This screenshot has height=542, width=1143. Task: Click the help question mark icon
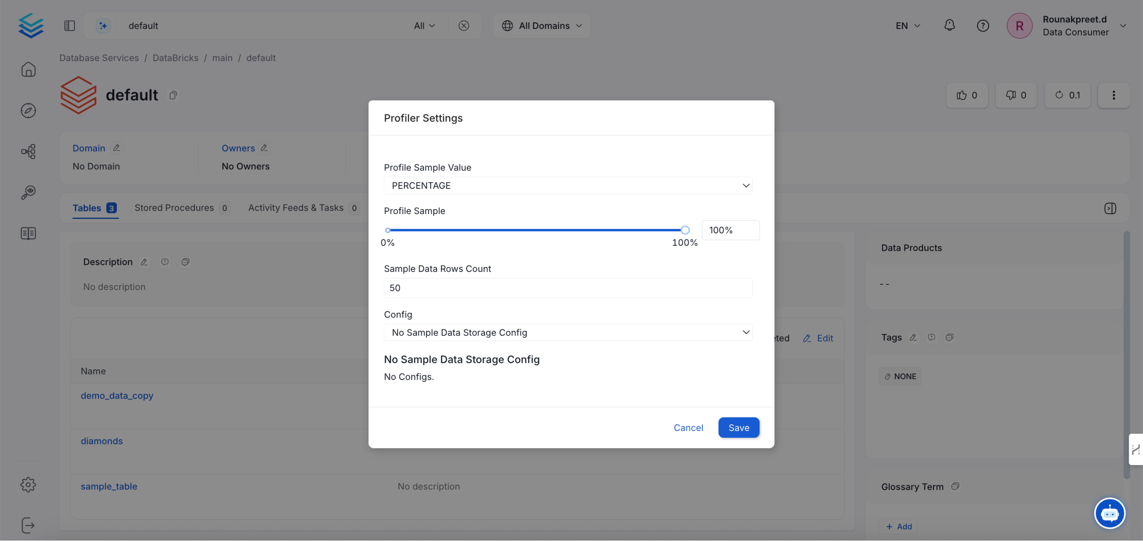click(983, 26)
